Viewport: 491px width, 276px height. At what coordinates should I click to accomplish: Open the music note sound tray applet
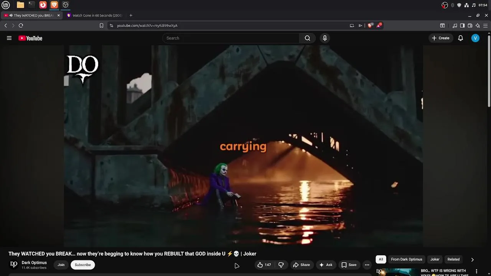(x=474, y=5)
